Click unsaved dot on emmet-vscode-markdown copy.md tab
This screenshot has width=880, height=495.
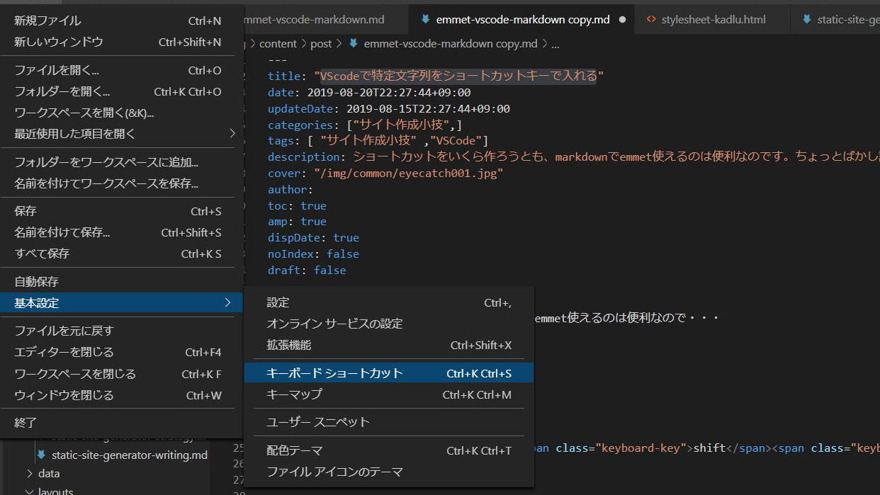tap(623, 20)
